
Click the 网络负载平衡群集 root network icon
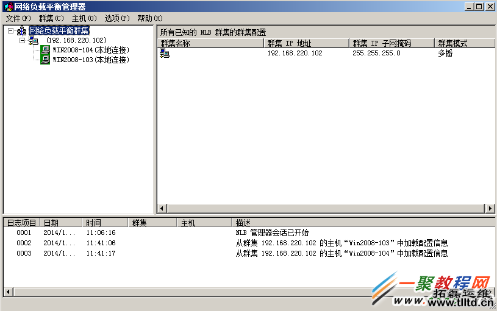click(x=21, y=30)
